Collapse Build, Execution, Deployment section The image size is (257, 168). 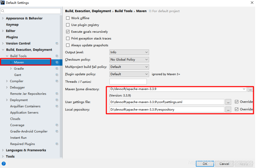click(3, 50)
